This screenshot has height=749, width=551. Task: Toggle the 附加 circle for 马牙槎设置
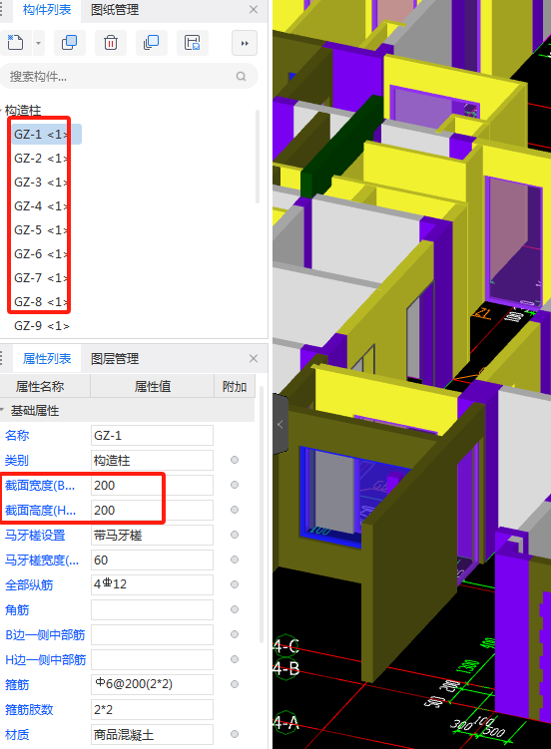pos(235,535)
